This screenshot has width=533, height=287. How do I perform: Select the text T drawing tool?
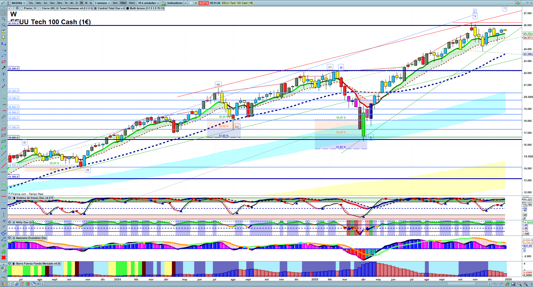coord(4,74)
